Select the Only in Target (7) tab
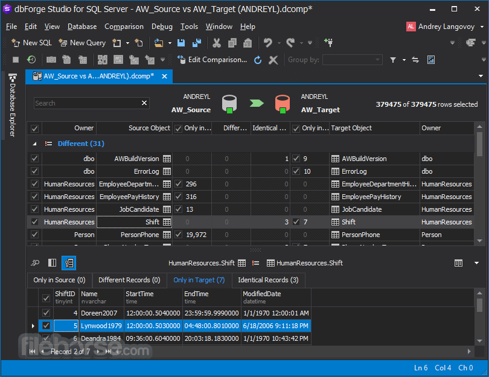The image size is (489, 377). (199, 280)
